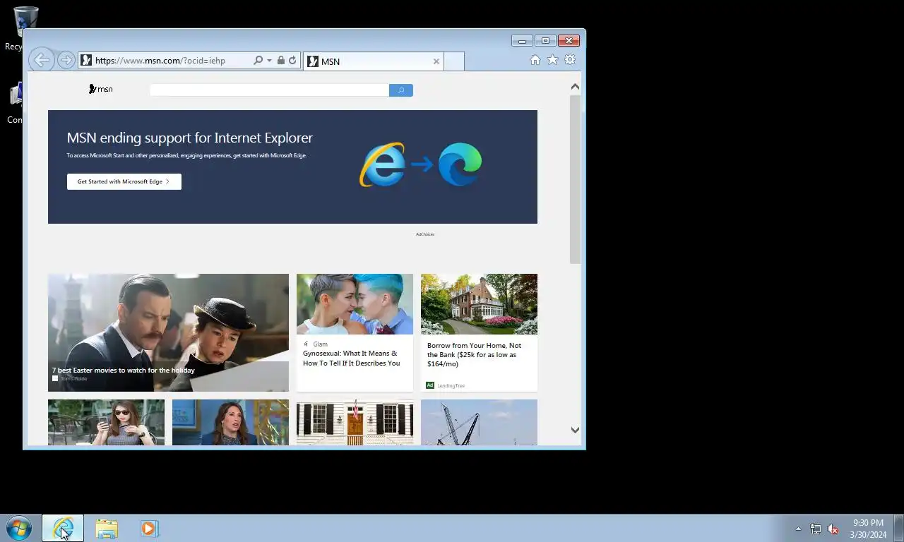This screenshot has height=542, width=904.
Task: Click the blue MSN search button
Action: [x=401, y=90]
